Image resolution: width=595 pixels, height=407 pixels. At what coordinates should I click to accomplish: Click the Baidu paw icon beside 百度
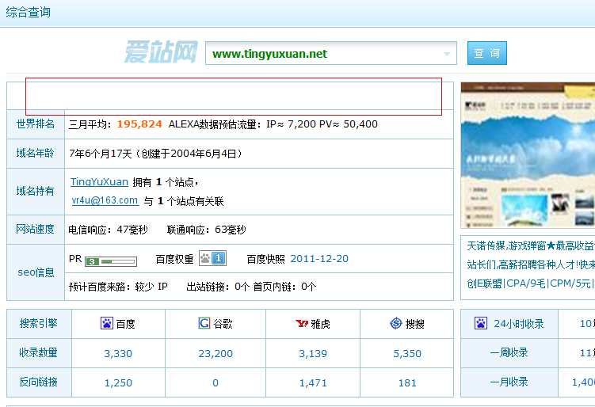(x=107, y=323)
